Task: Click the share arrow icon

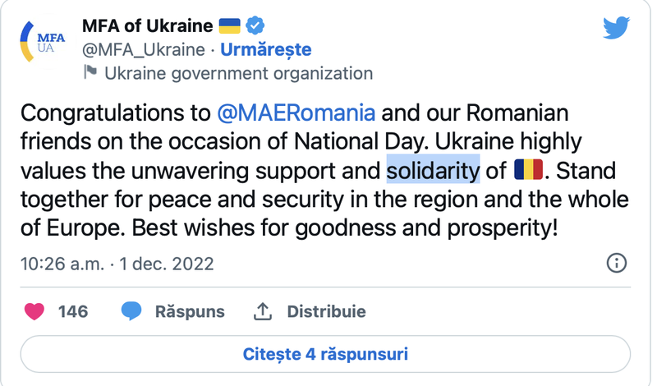Action: click(x=263, y=311)
